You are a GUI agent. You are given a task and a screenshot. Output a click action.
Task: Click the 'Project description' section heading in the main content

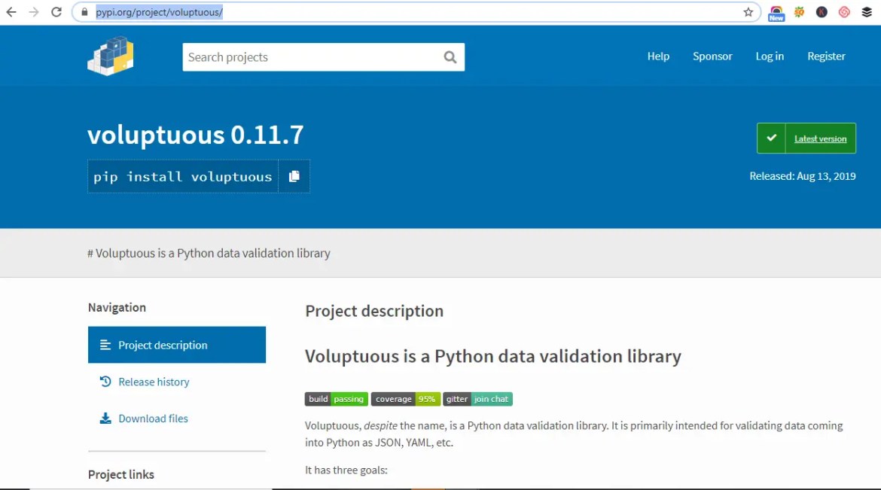tap(374, 311)
